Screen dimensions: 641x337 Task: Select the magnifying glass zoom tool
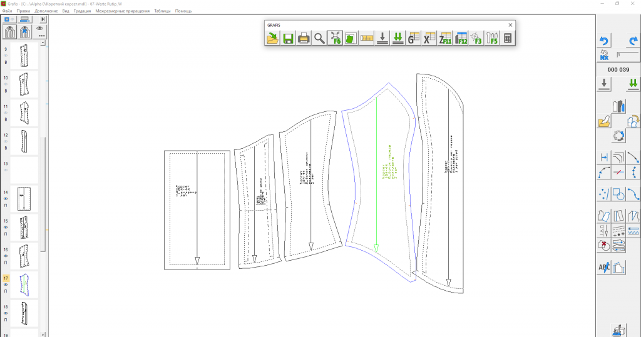point(319,39)
